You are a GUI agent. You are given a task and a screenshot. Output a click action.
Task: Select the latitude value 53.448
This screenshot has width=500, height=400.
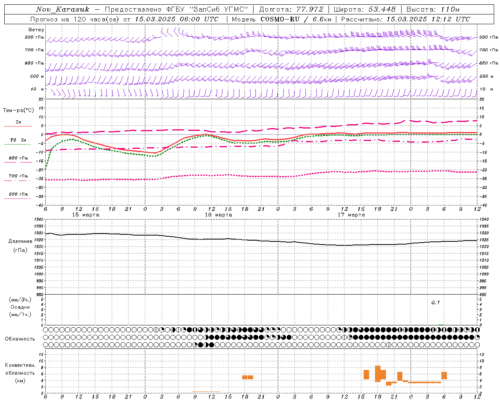click(x=382, y=9)
